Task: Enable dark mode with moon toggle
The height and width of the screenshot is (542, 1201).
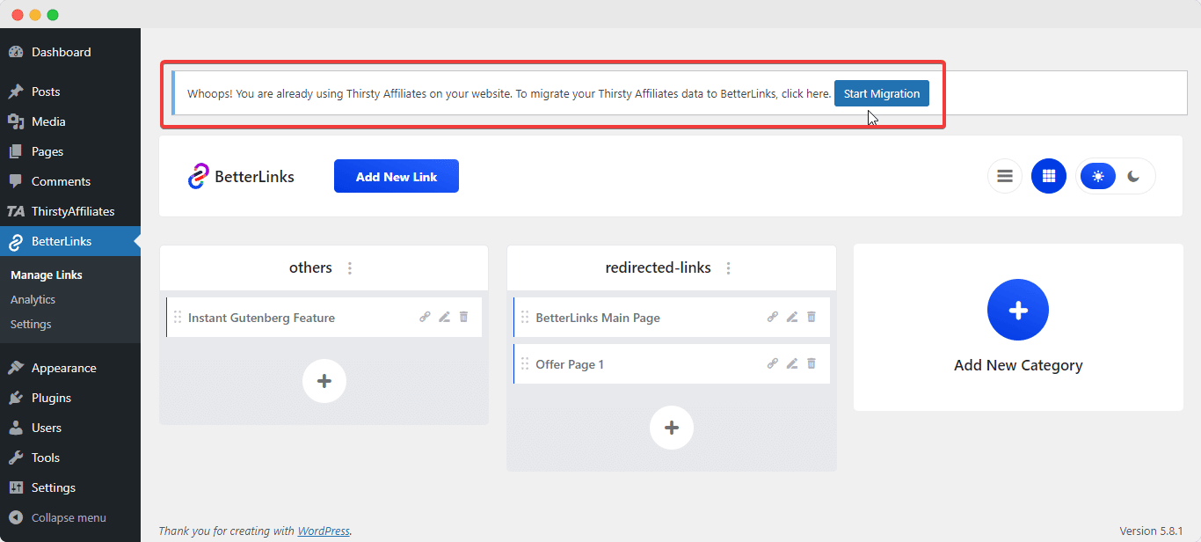Action: click(1134, 176)
